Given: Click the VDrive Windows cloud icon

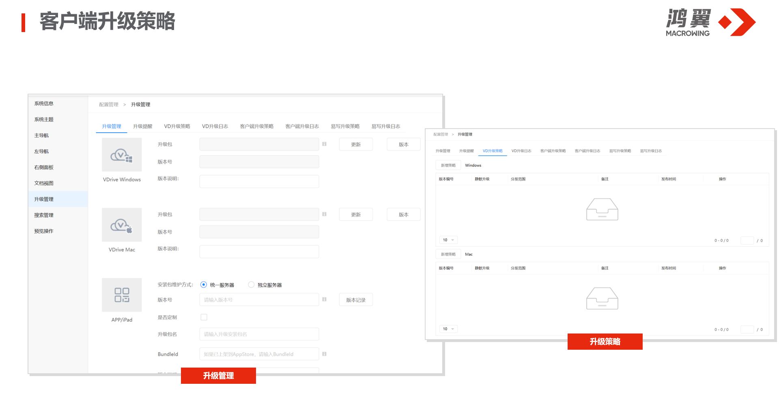Looking at the screenshot, I should (x=122, y=155).
